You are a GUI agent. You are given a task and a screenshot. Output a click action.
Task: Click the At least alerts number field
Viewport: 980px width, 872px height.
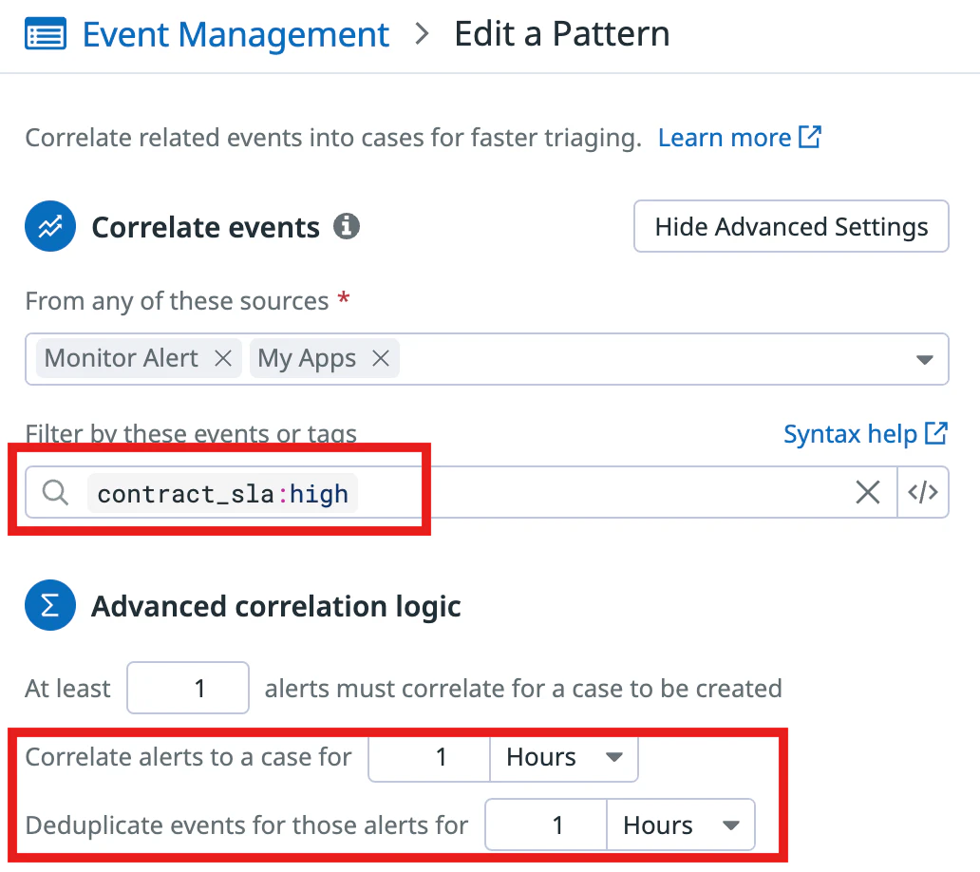click(188, 688)
